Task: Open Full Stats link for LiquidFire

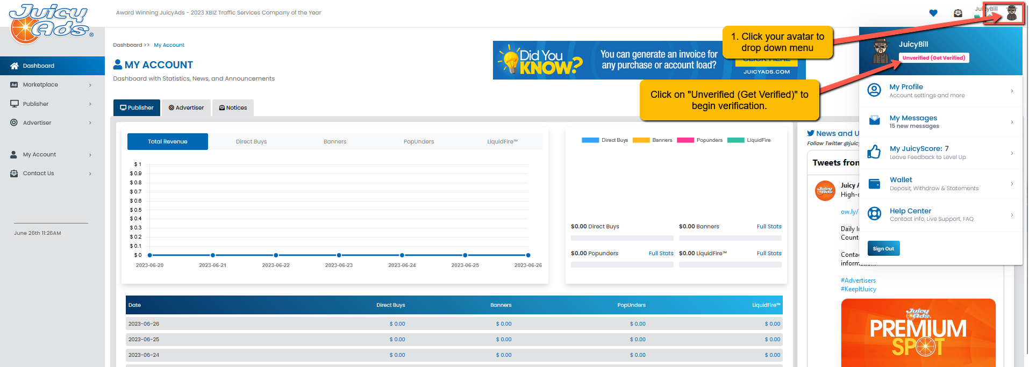Action: tap(769, 253)
